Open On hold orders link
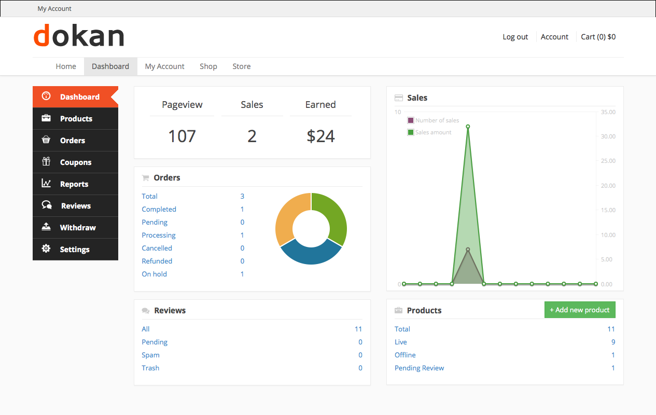The height and width of the screenshot is (415, 656). 155,274
